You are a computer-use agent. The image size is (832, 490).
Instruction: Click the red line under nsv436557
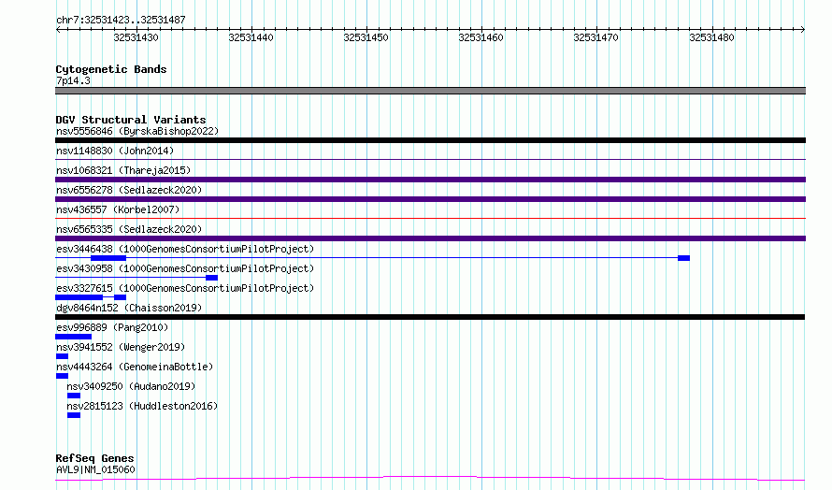(x=430, y=218)
